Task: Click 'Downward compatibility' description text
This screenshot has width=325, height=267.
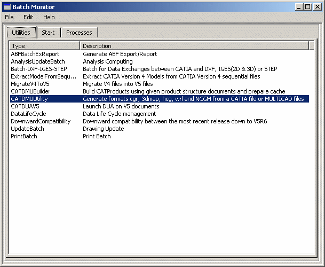Action: [x=175, y=121]
